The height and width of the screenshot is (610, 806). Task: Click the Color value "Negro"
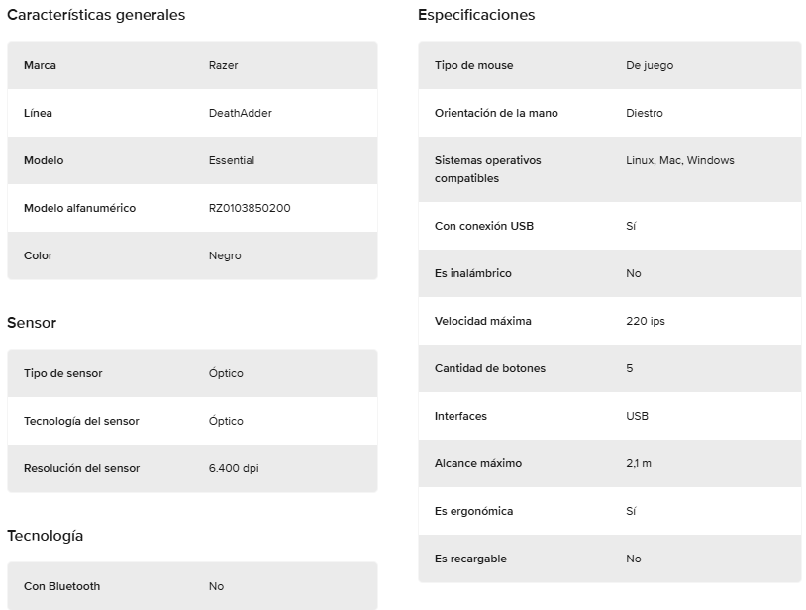point(225,255)
